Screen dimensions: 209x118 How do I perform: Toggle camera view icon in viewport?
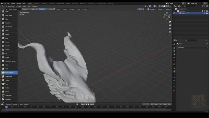click(x=170, y=29)
